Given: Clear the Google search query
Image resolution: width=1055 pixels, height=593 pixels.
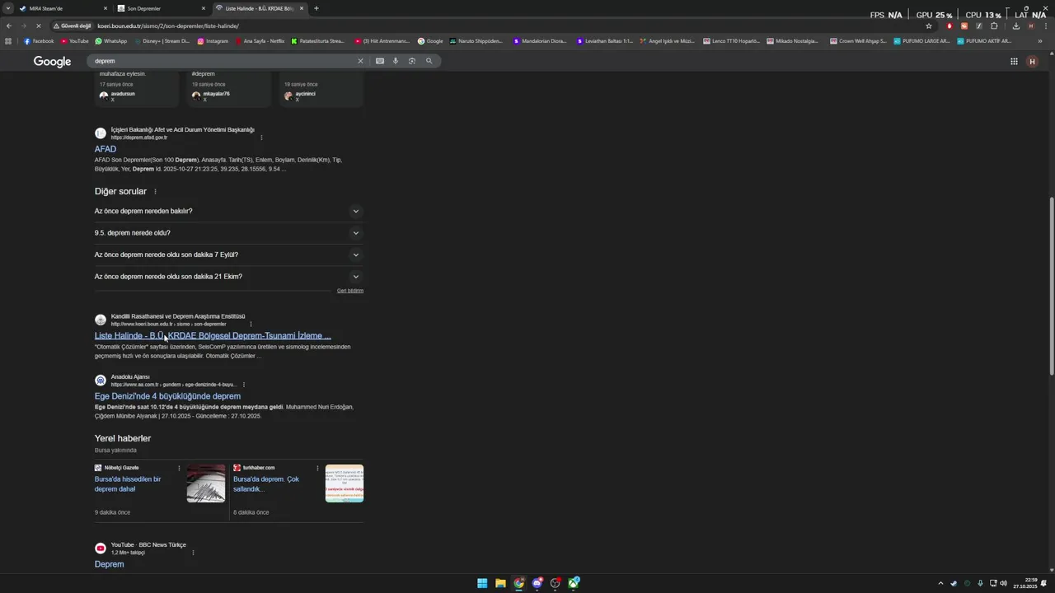Looking at the screenshot, I should click(360, 61).
